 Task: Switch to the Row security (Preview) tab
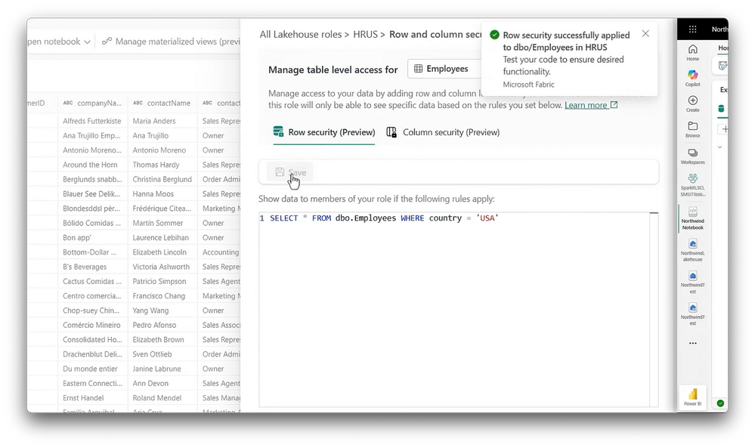pos(324,132)
